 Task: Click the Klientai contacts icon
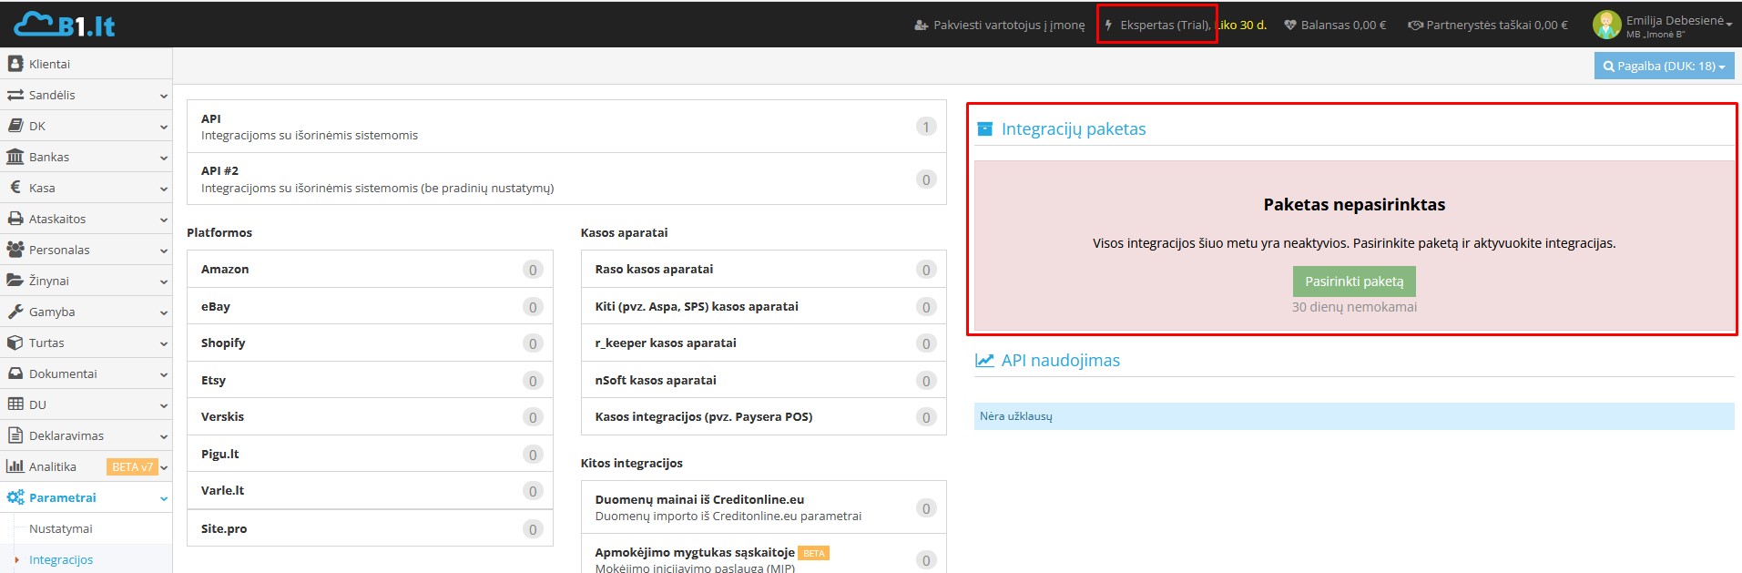[x=15, y=64]
